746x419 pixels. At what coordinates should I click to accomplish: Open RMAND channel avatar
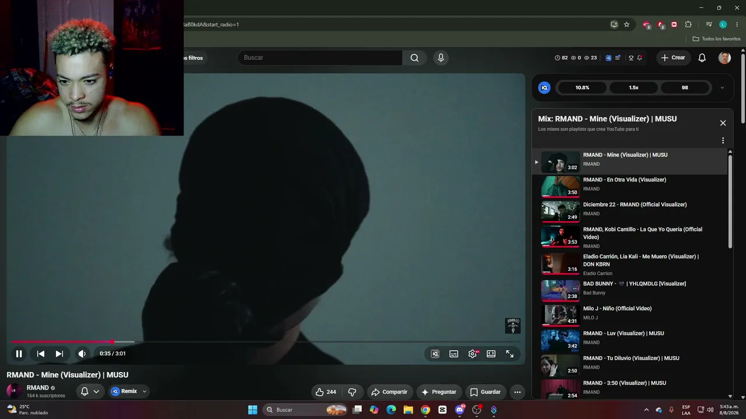click(x=15, y=392)
